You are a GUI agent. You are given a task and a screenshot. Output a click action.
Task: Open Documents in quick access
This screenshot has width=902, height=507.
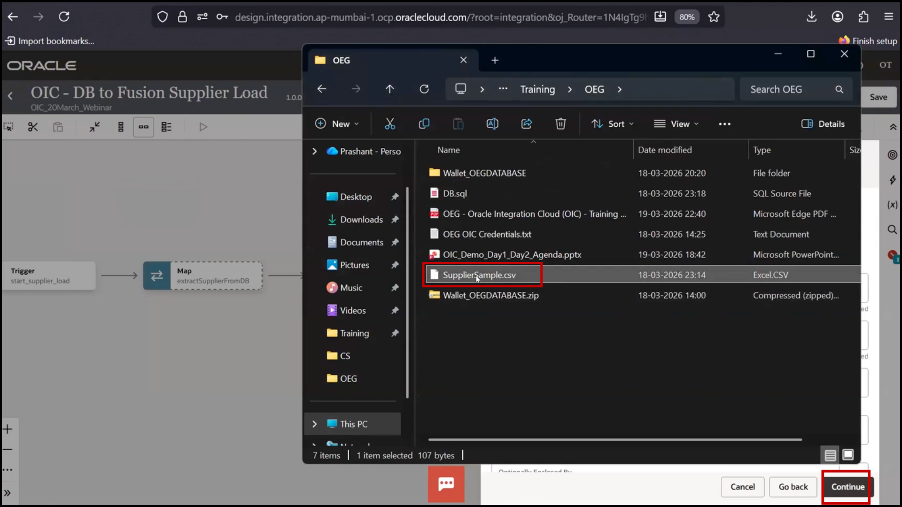coord(361,242)
